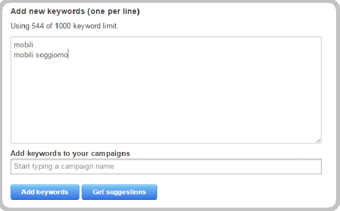The image size is (340, 211).
Task: Click the word "limit" in the usage notice
Action: click(x=111, y=26)
